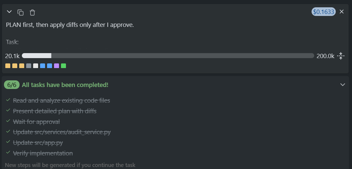Image resolution: width=352 pixels, height=169 pixels.
Task: Delete the task using the trash icon
Action: click(32, 12)
